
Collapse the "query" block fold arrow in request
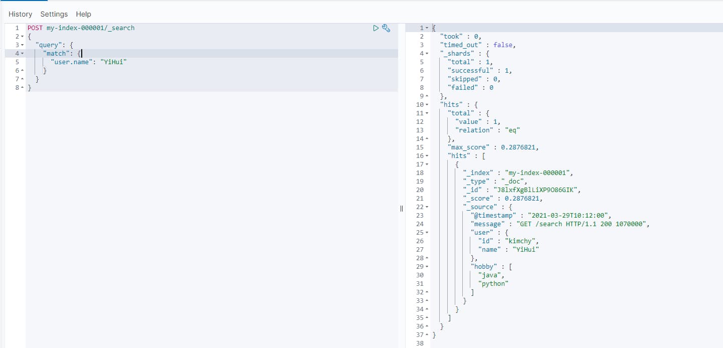[22, 45]
